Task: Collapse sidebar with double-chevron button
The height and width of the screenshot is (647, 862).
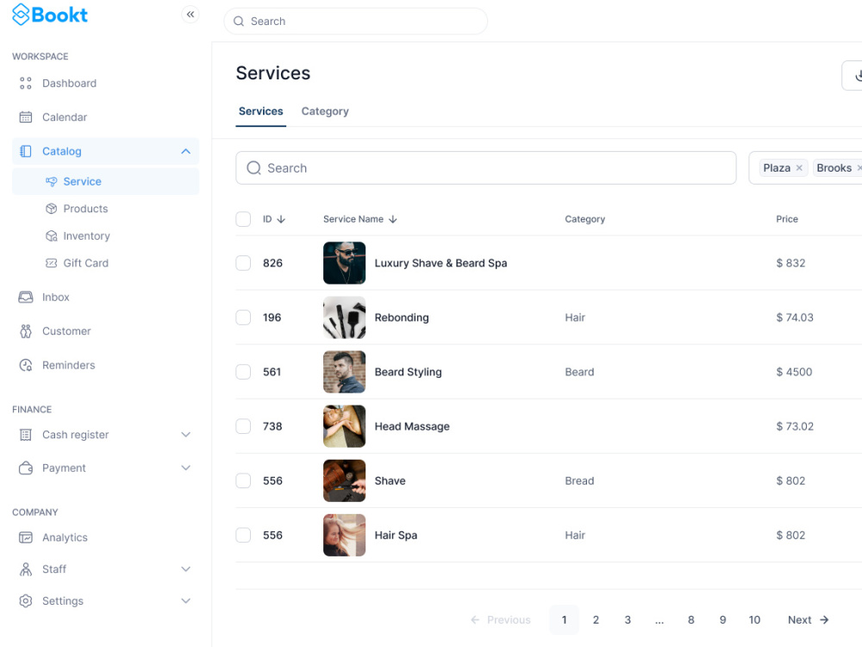Action: [191, 15]
